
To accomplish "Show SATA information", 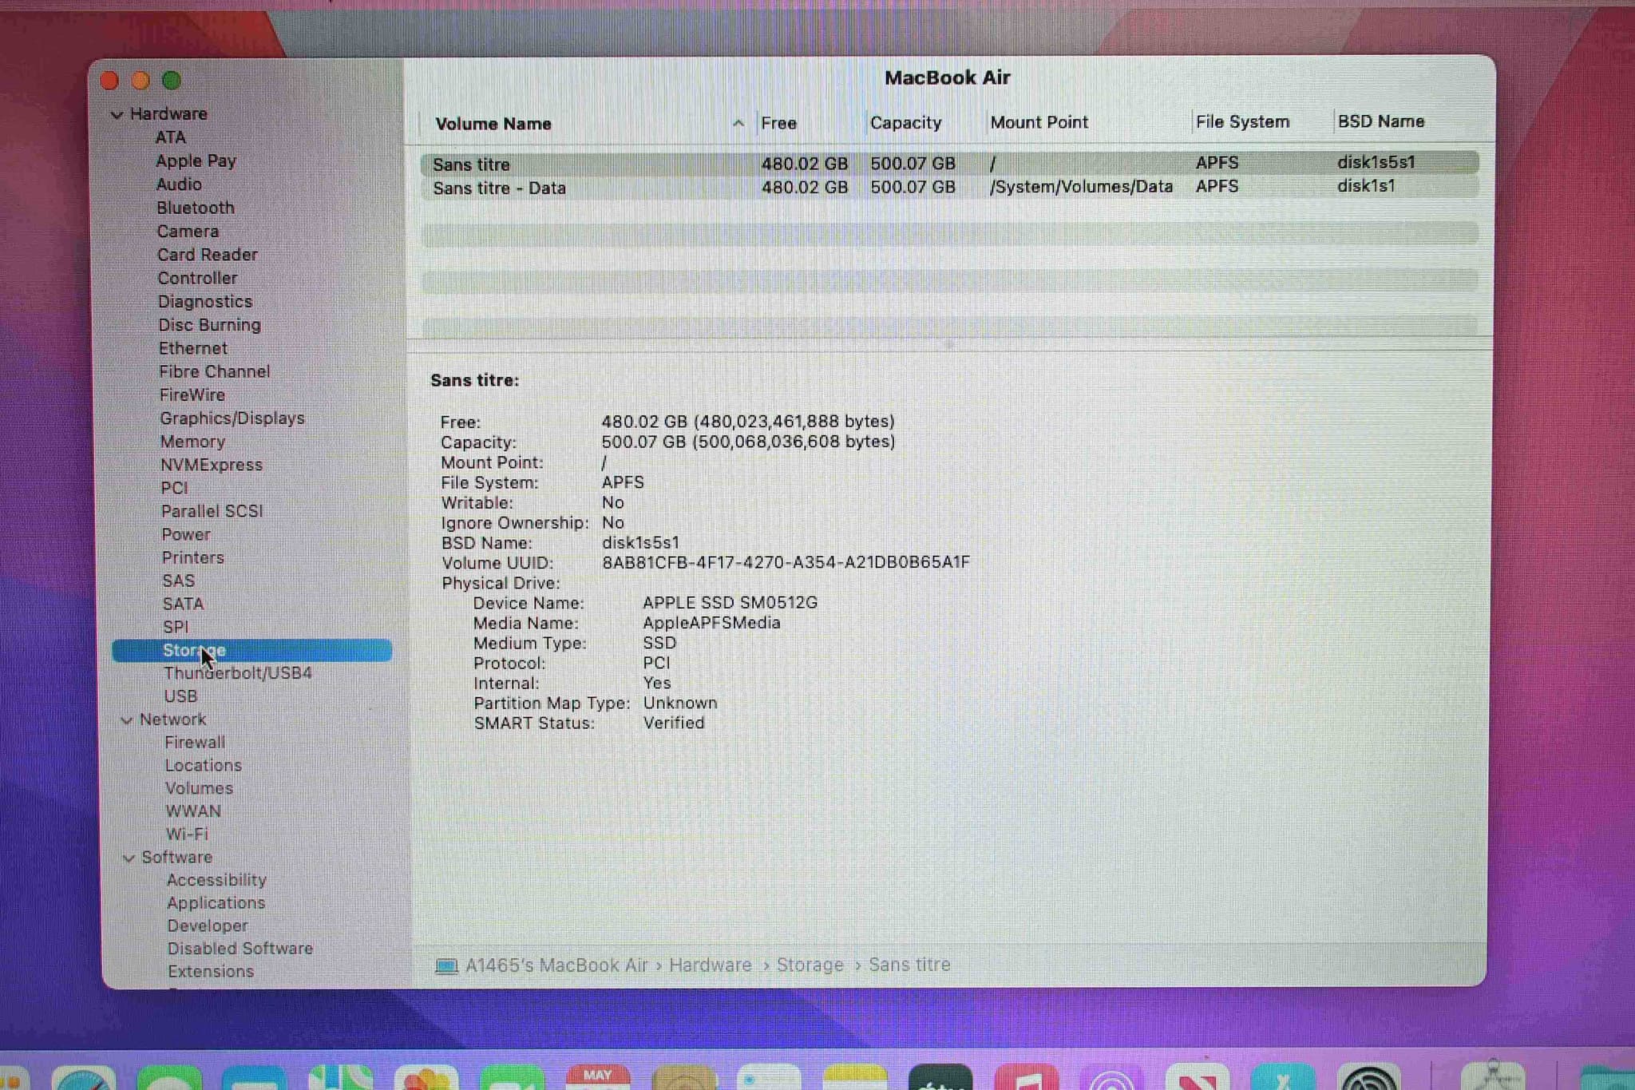I will point(184,604).
